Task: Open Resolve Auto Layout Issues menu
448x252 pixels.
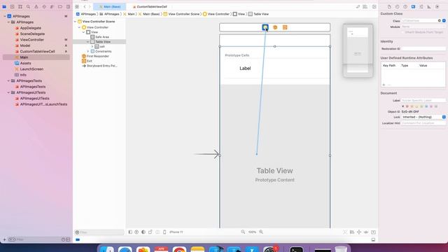Action: [366, 232]
